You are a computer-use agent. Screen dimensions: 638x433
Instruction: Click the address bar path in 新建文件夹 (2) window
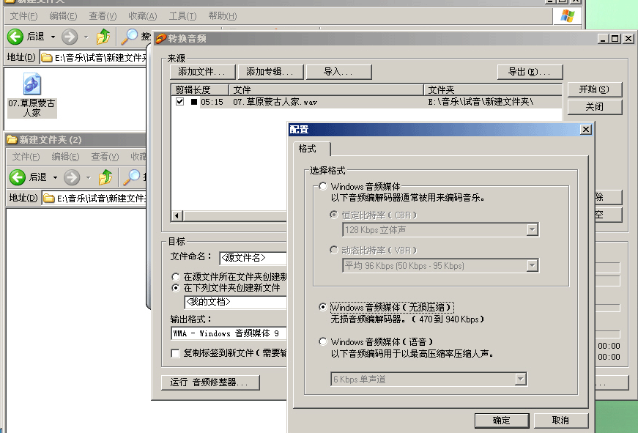coord(94,199)
